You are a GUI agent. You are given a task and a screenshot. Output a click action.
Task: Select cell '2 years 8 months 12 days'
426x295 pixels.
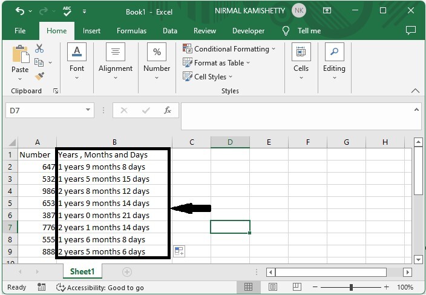(x=114, y=191)
